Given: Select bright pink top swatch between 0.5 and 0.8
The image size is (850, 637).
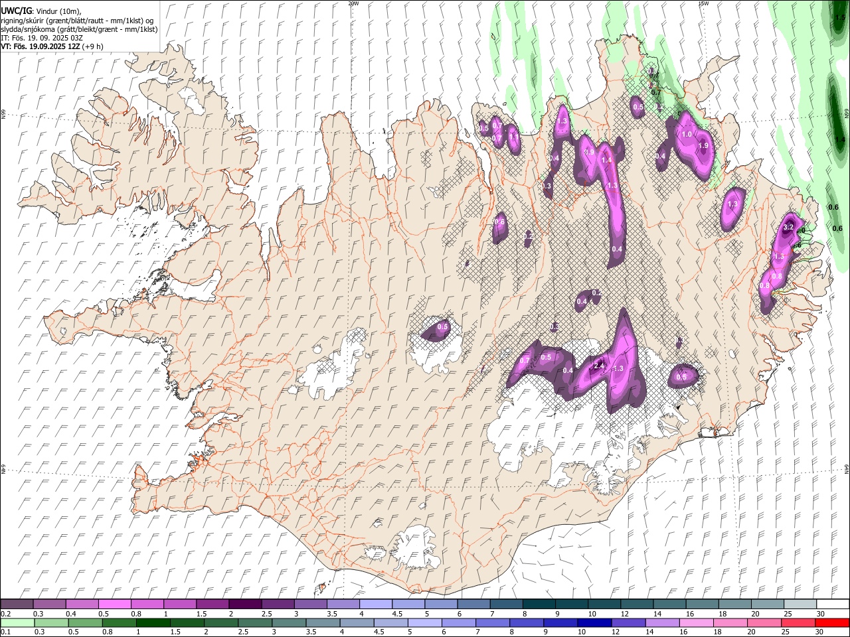Looking at the screenshot, I should [x=114, y=604].
